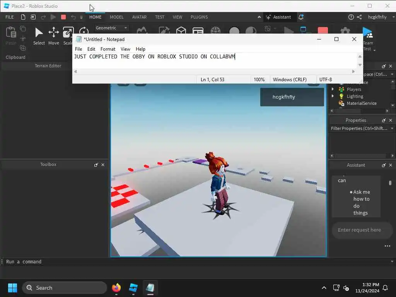This screenshot has height=297, width=396.
Task: Click the Undo arrow in quick access bar
Action: (x=73, y=17)
